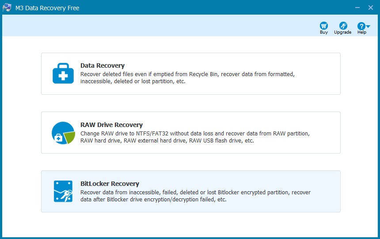Minimize the M3 Data Recovery window
Screen dimensions: 380x239
tap(357, 8)
